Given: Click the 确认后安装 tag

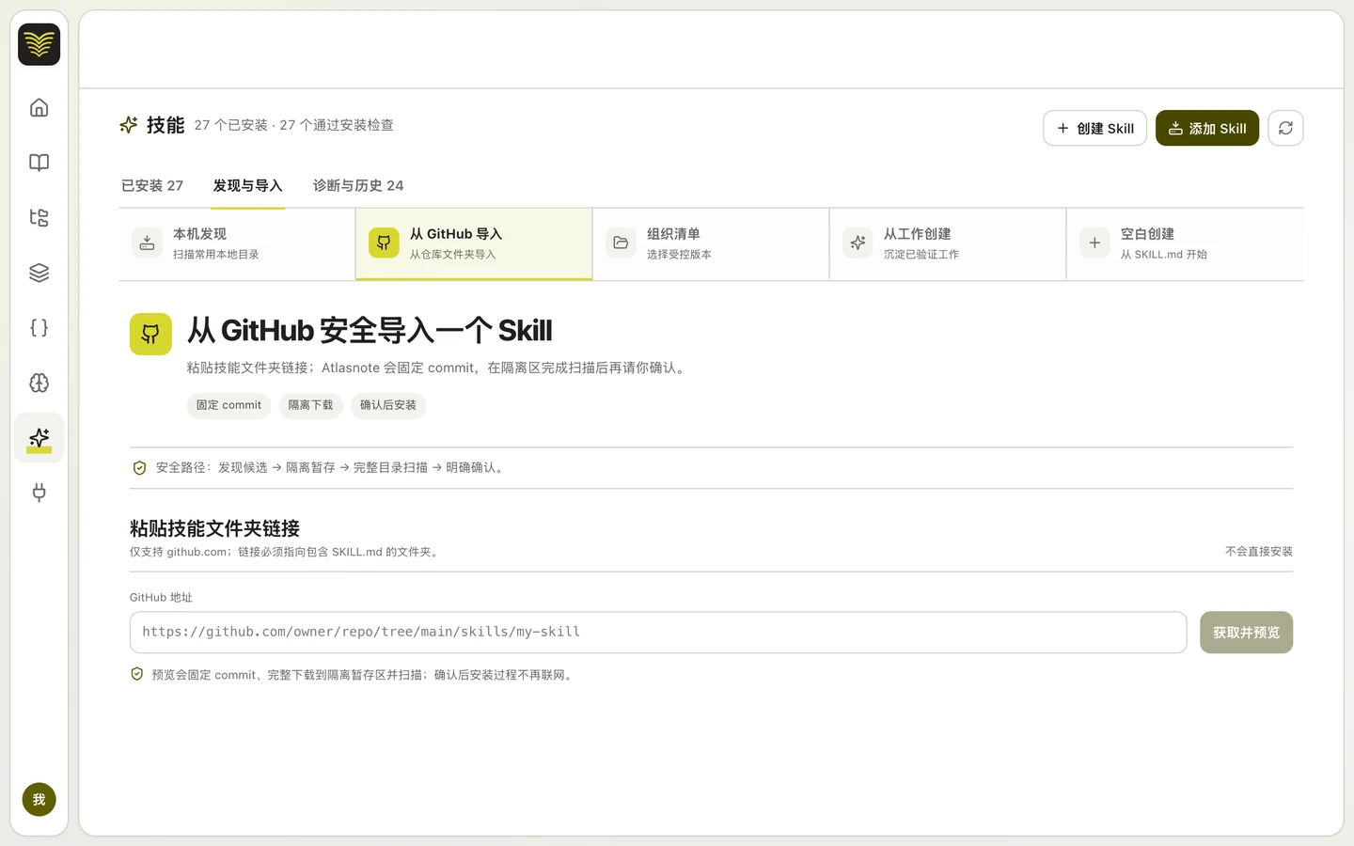Looking at the screenshot, I should click(x=388, y=405).
